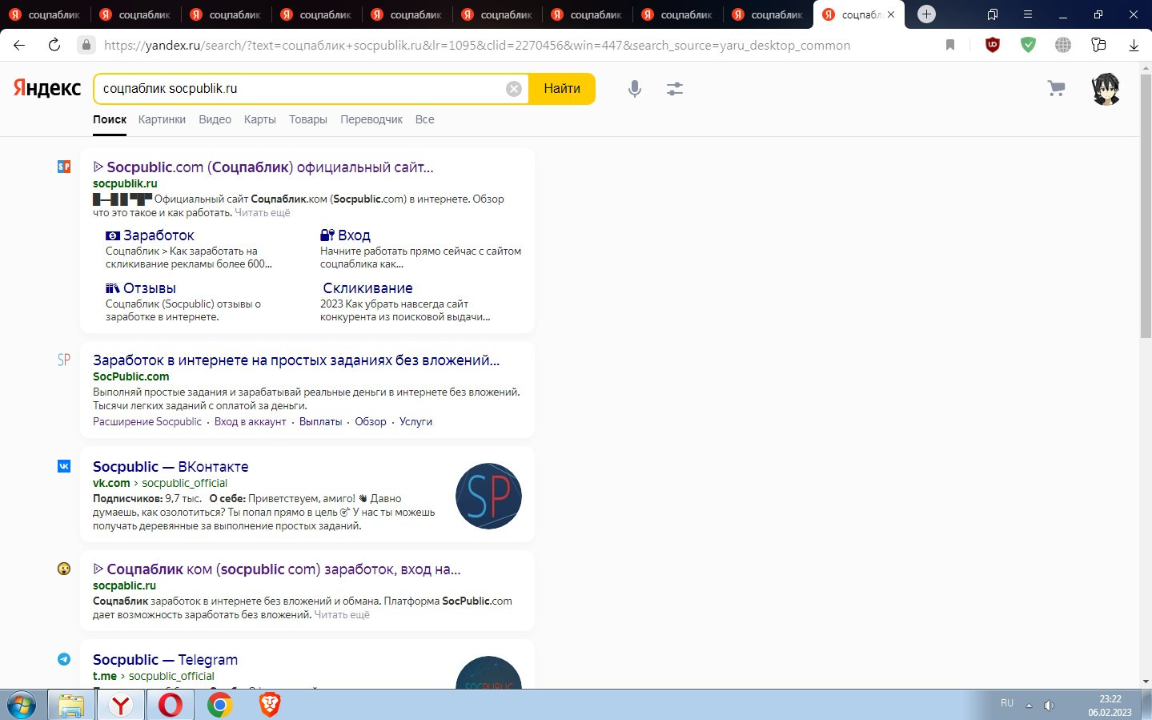1152x720 pixels.
Task: Expand Все services menu
Action: [x=424, y=119]
